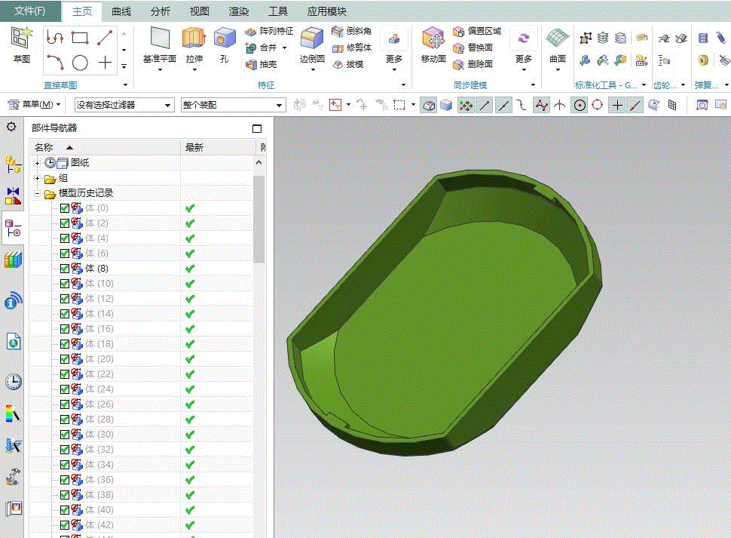731x538 pixels.
Task: Select the rectangle sketch tool
Action: click(x=80, y=38)
